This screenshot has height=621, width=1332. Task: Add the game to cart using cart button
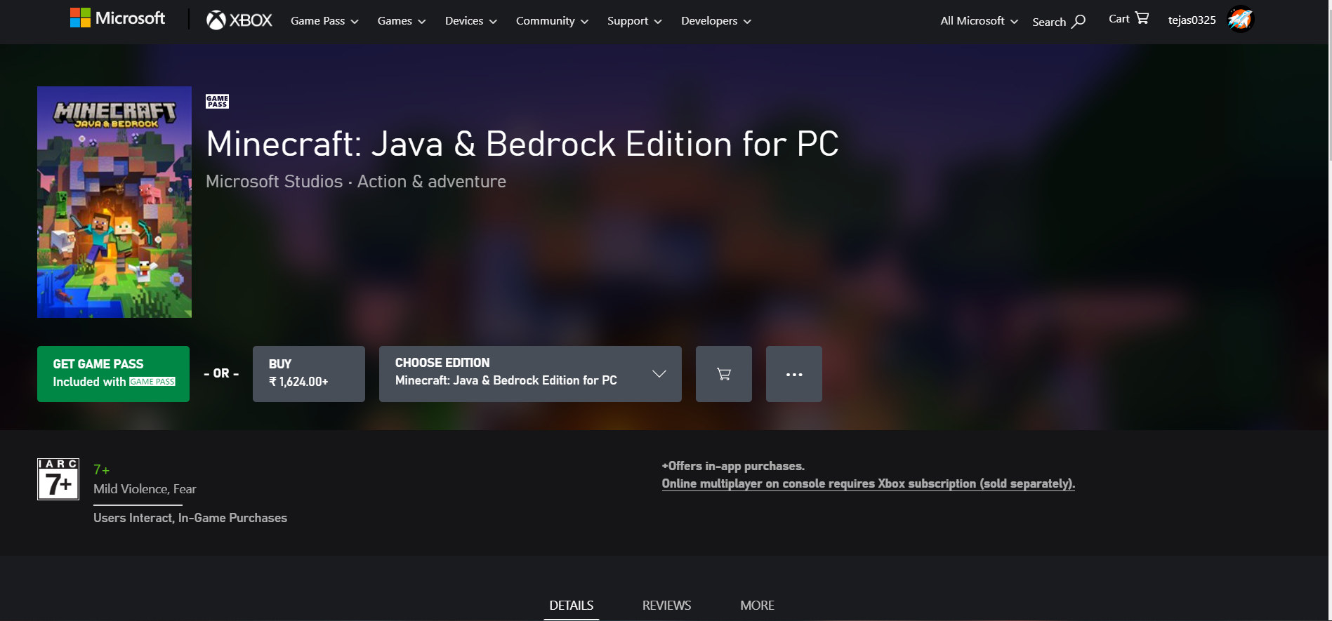click(x=724, y=374)
